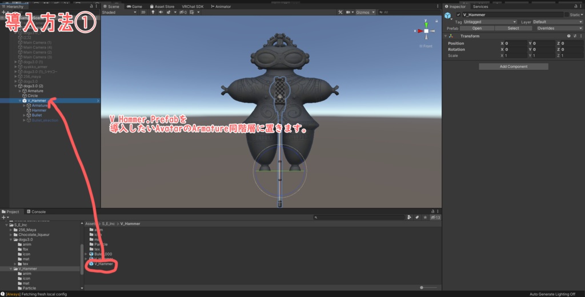
Task: Open the Static flags dropdown arrow
Action: (582, 15)
